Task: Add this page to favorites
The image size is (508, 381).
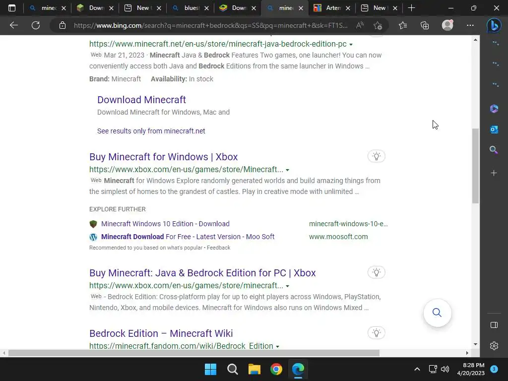Action: click(x=378, y=25)
